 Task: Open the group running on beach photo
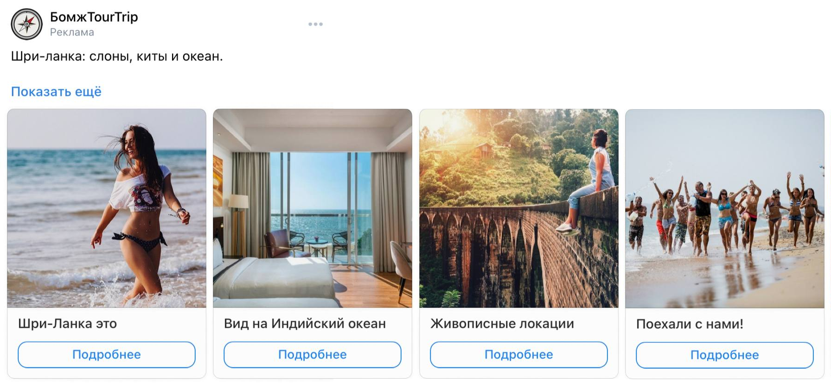(x=725, y=208)
